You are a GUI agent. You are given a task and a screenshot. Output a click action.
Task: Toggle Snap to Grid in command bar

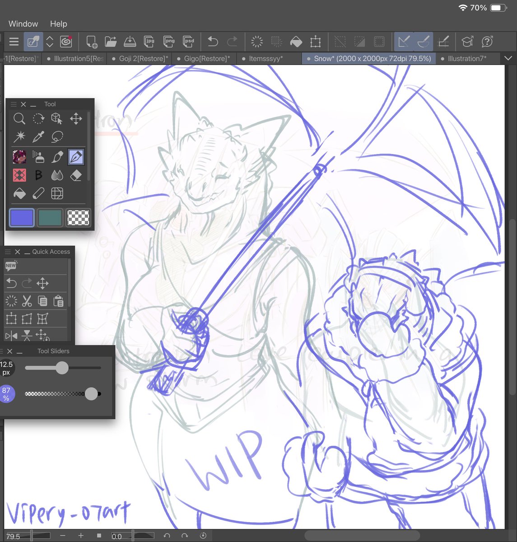coord(444,42)
